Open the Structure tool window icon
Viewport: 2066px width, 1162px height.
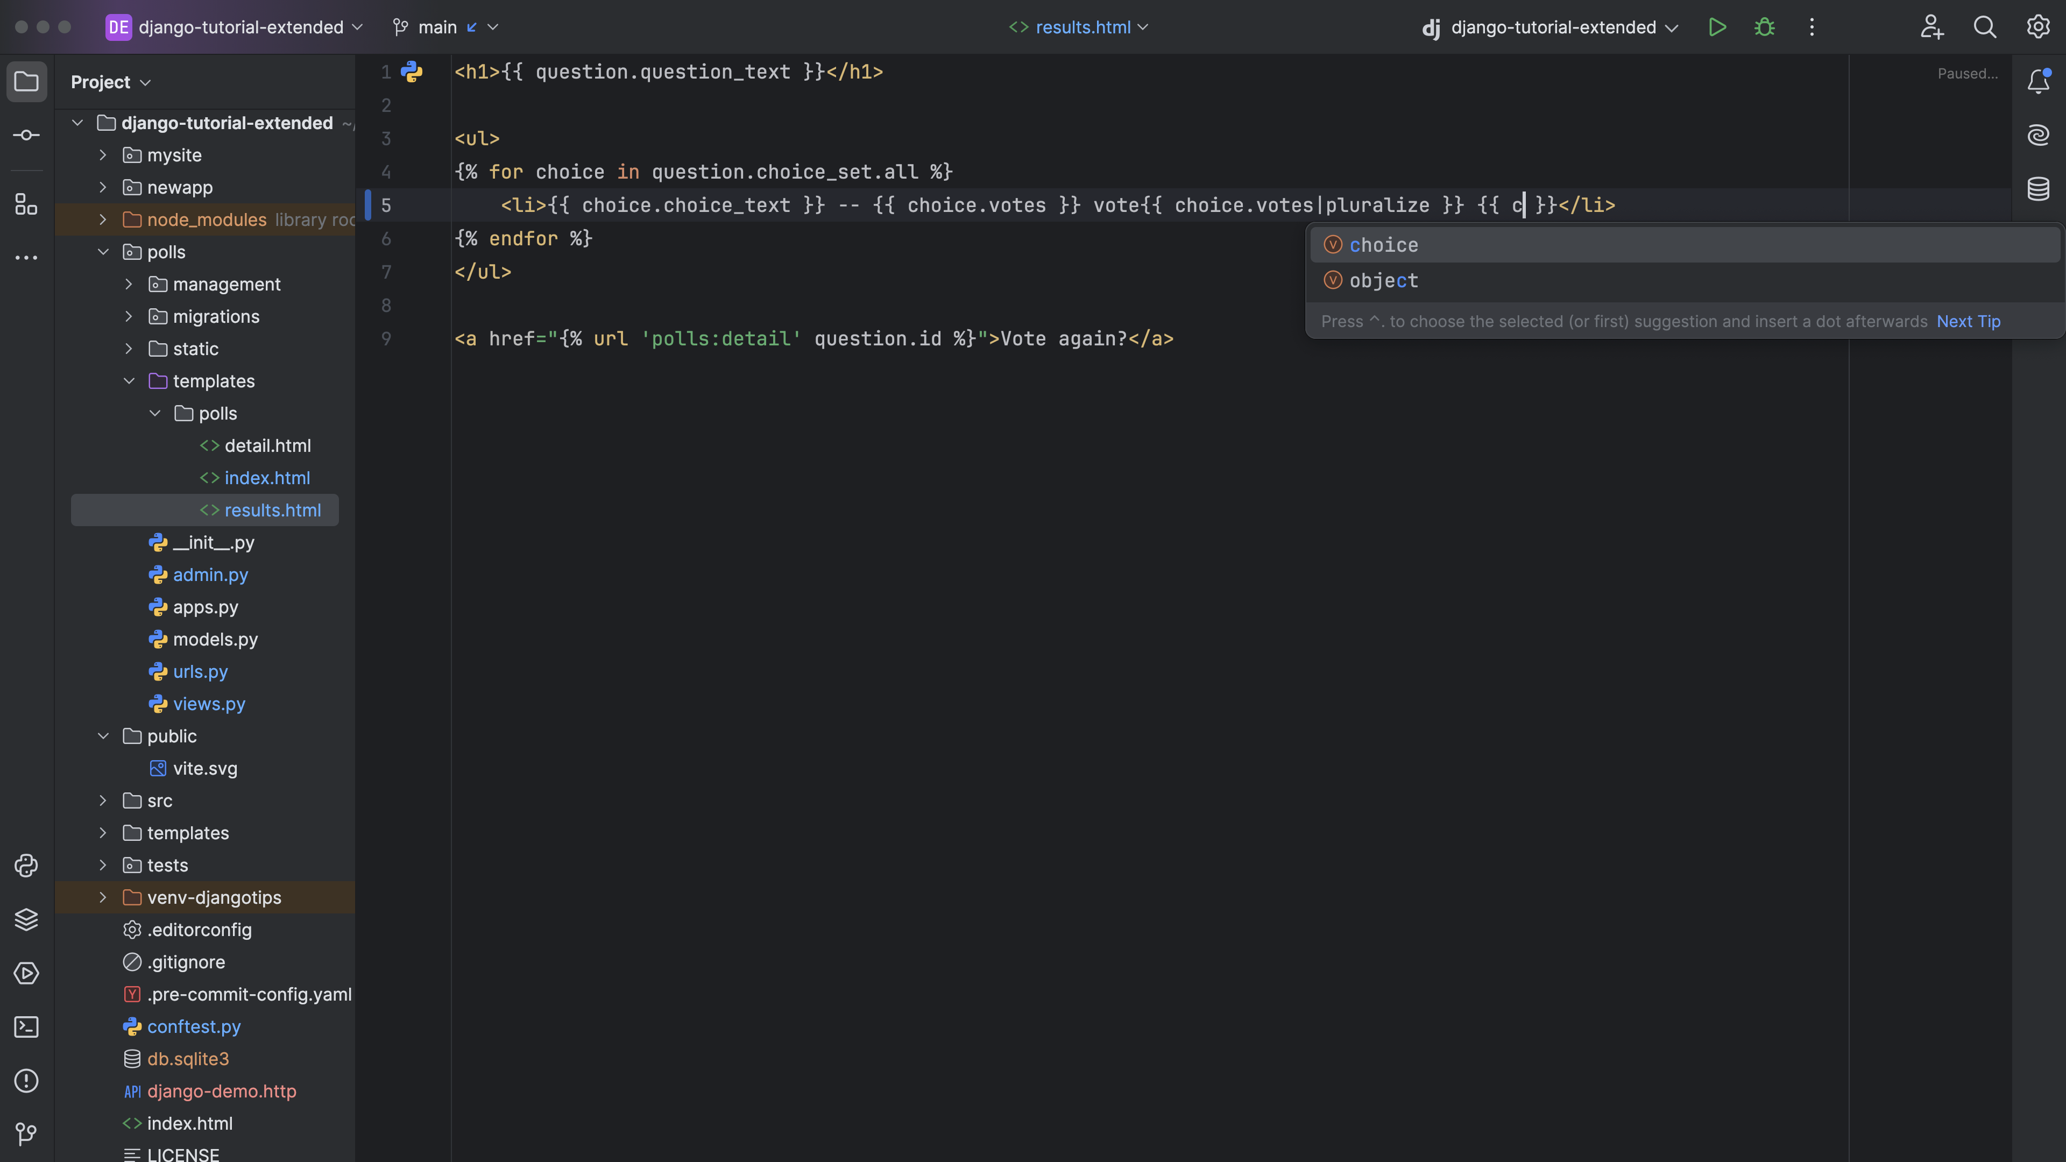[x=26, y=204]
